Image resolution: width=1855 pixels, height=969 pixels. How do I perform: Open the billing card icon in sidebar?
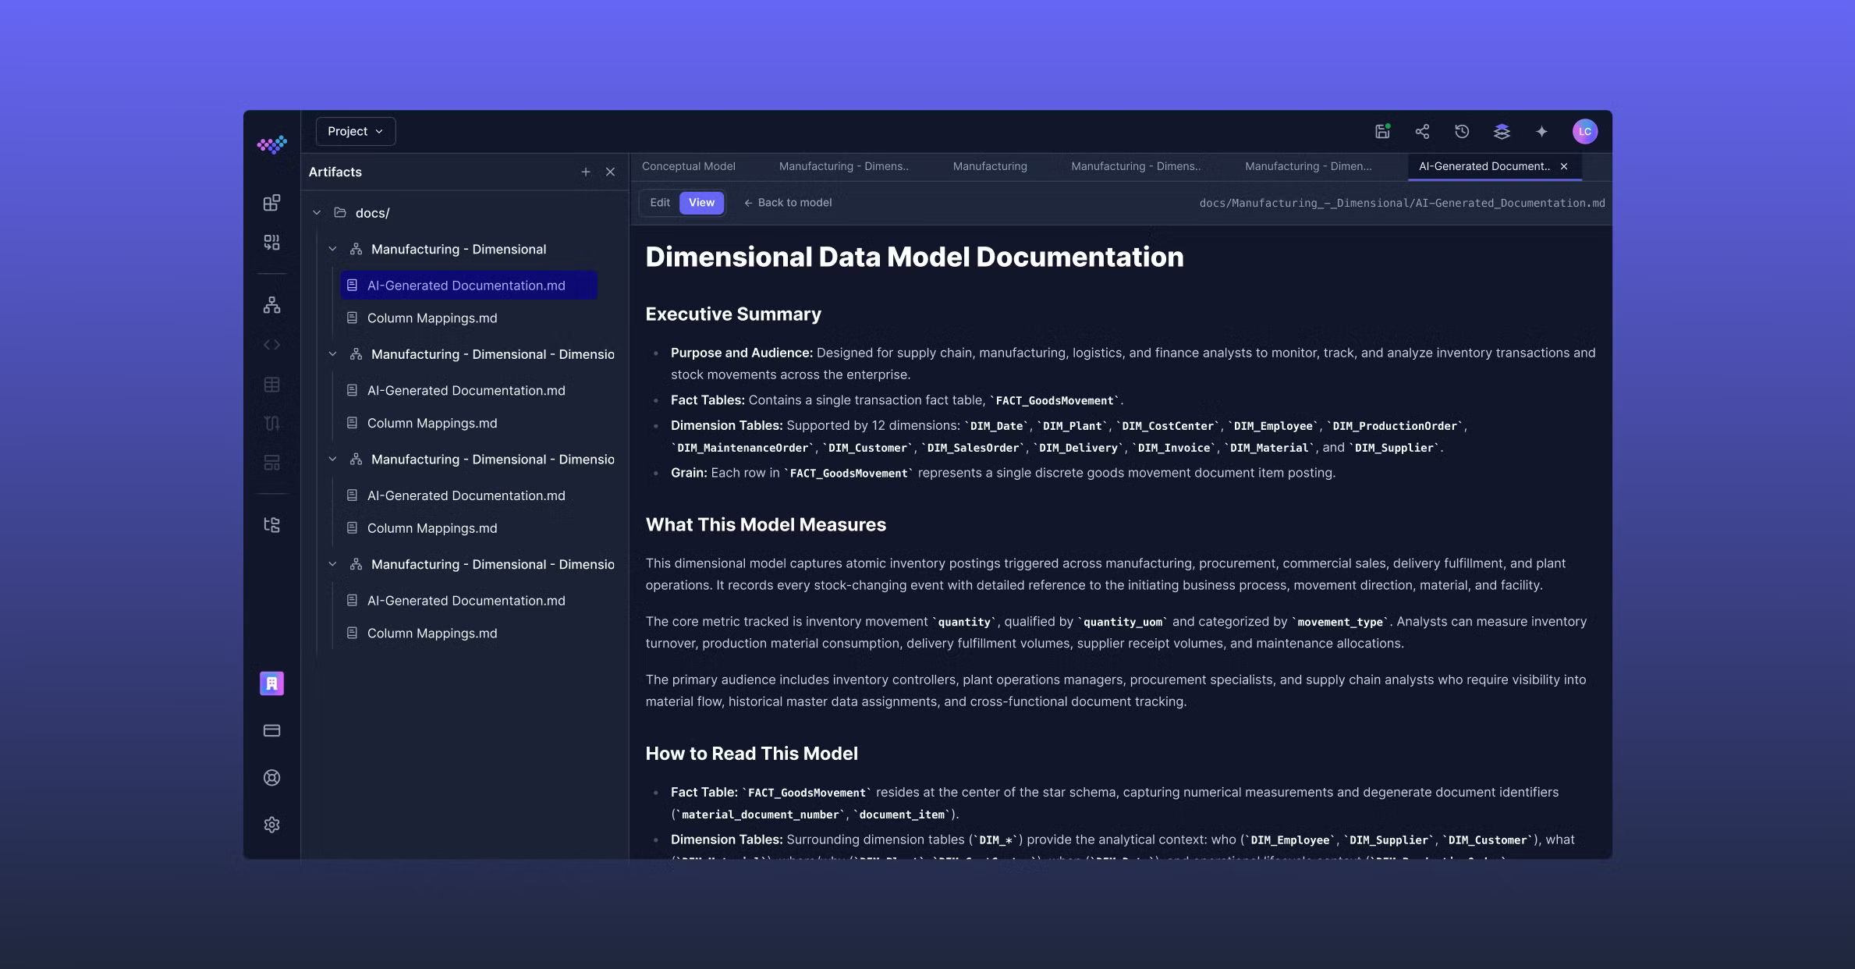(271, 730)
